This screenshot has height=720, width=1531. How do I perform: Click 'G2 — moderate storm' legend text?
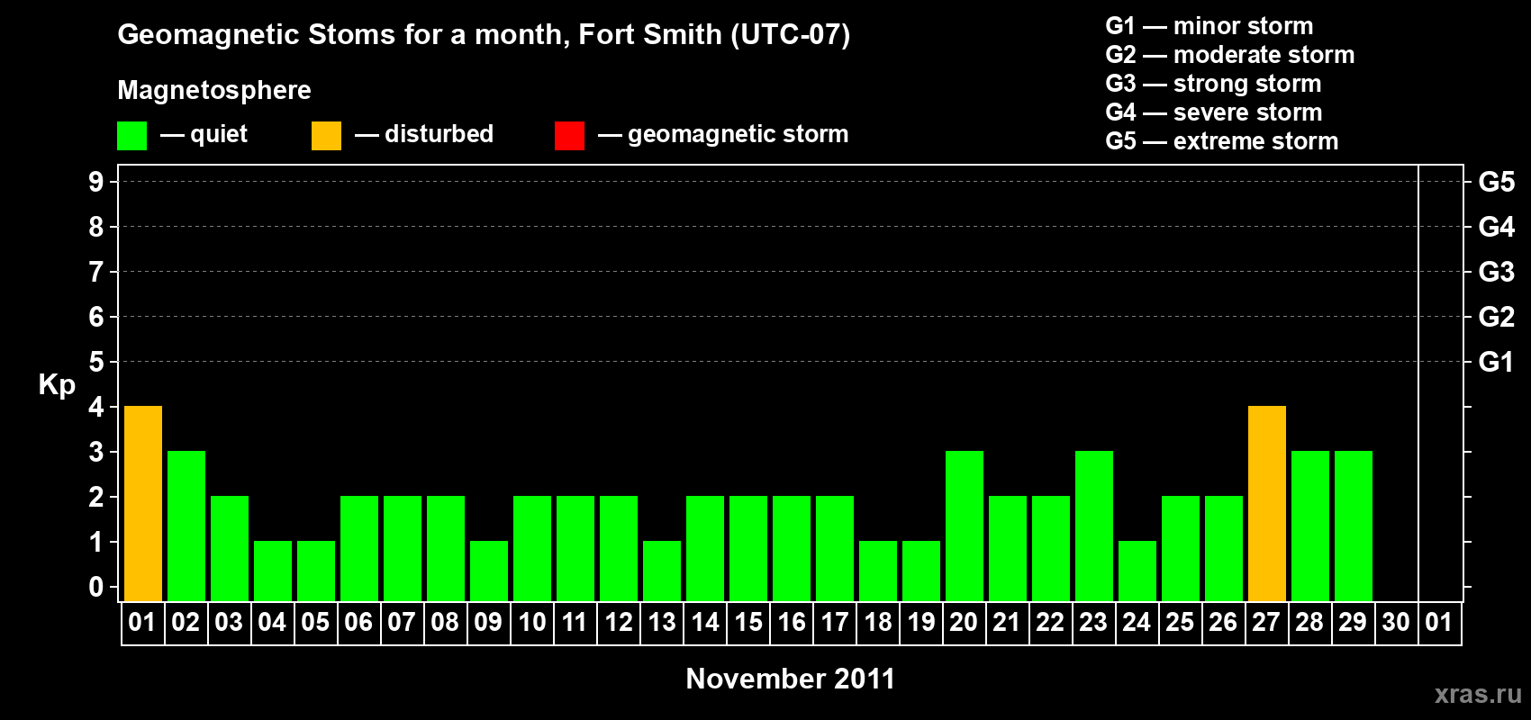click(1230, 55)
